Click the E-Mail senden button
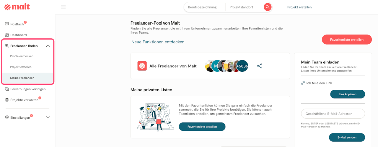378x147 pixels. pyautogui.click(x=347, y=137)
